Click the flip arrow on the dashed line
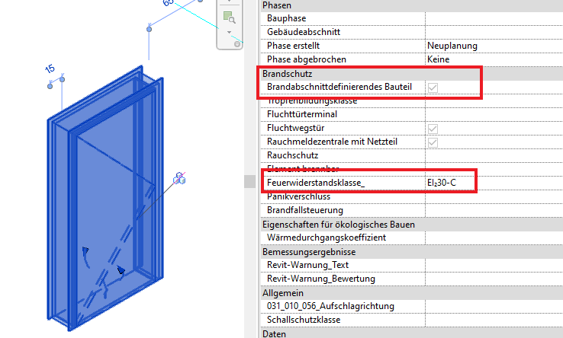Image resolution: width=563 pixels, height=338 pixels. pyautogui.click(x=120, y=269)
